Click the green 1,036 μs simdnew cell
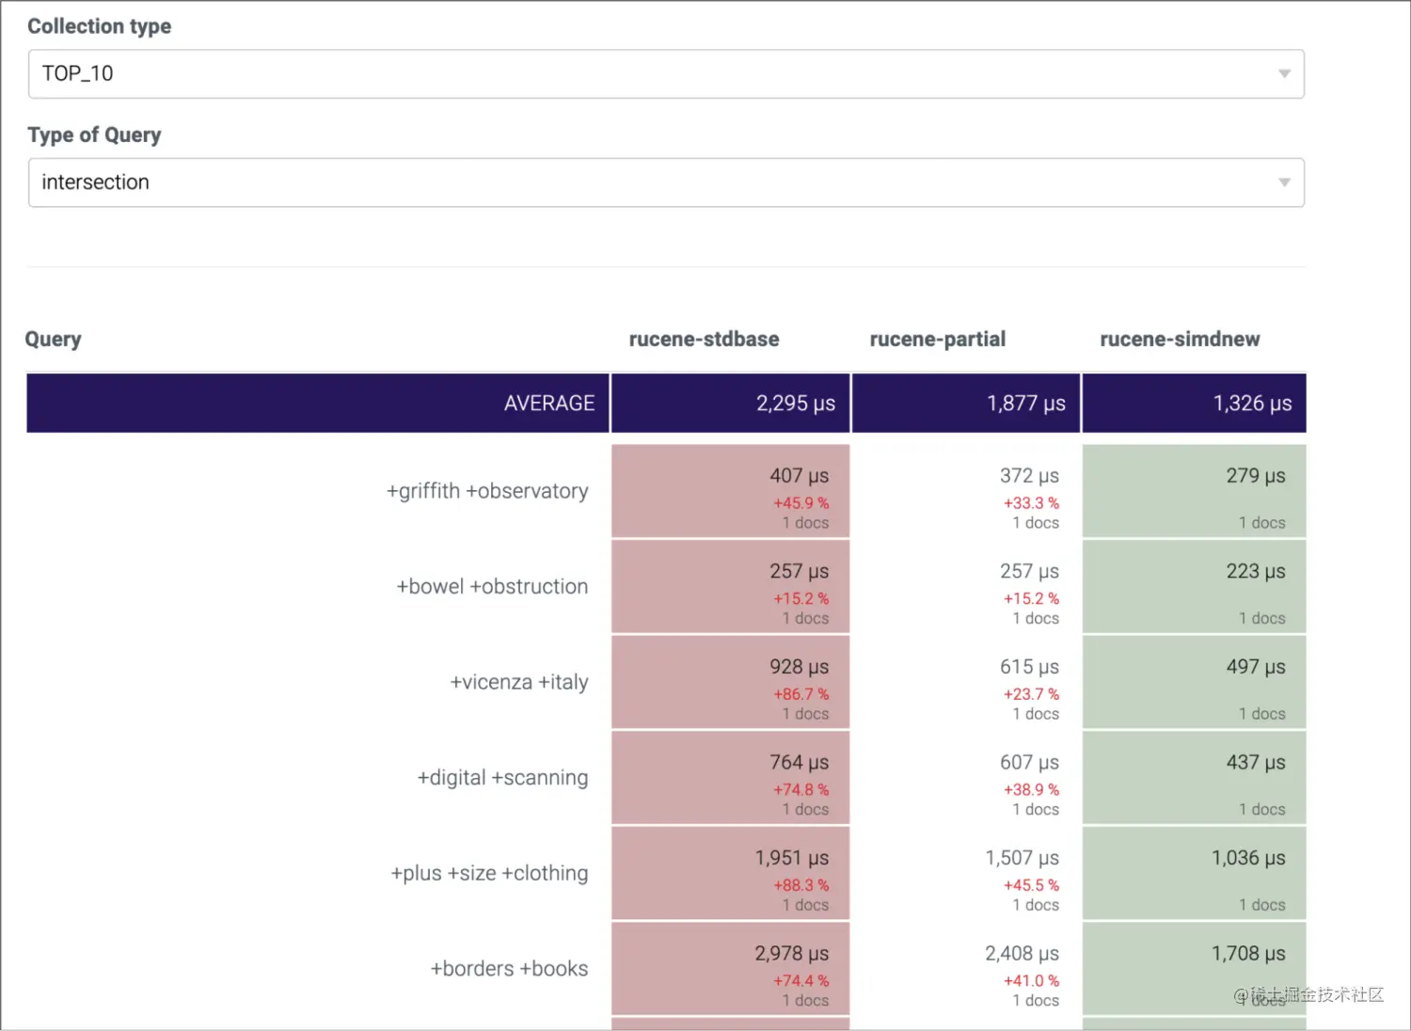Viewport: 1411px width, 1031px height. click(x=1194, y=873)
